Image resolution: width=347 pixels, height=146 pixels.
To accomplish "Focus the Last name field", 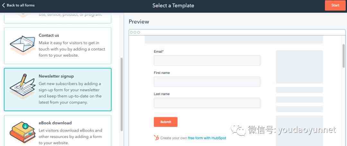I will click(x=207, y=103).
